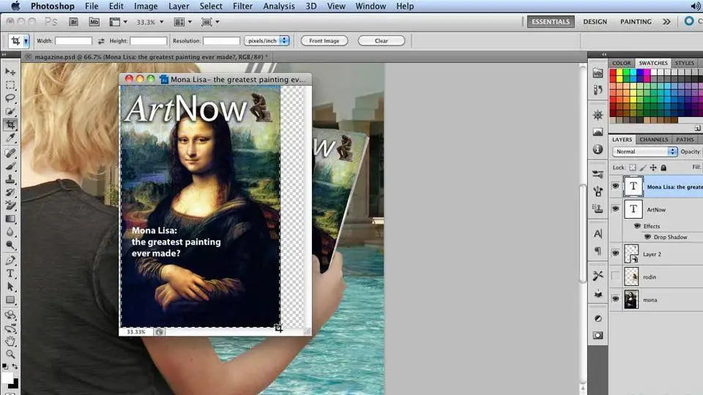Toggle Drop Shadow effect visibility
The width and height of the screenshot is (703, 395).
click(647, 237)
